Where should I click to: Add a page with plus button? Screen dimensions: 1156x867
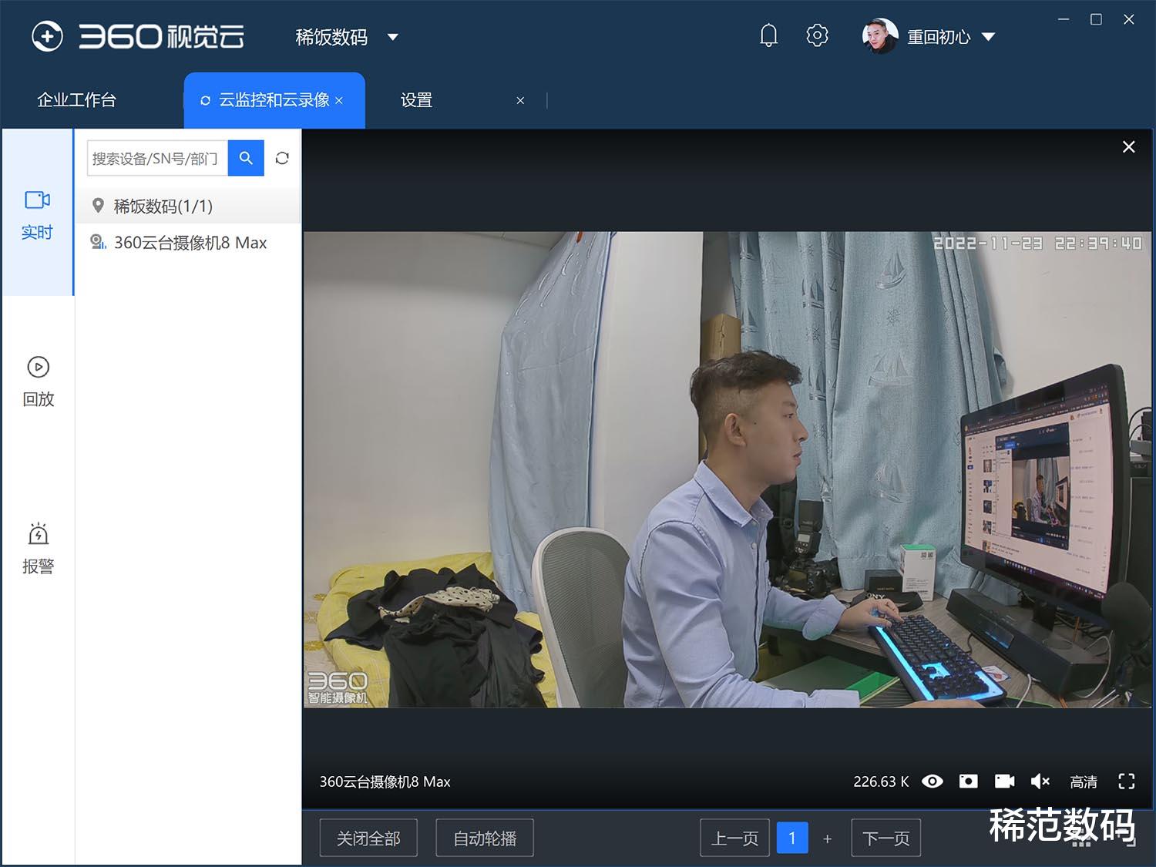(828, 838)
